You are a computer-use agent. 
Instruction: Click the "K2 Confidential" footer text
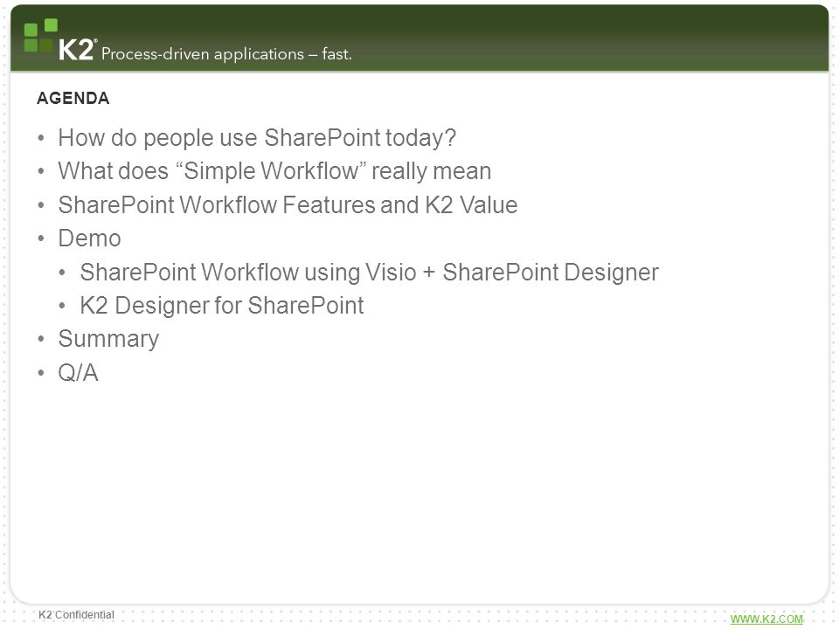[x=76, y=614]
